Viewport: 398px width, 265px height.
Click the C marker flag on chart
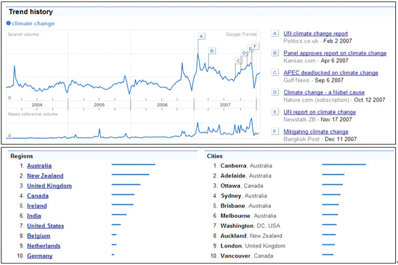coord(238,60)
